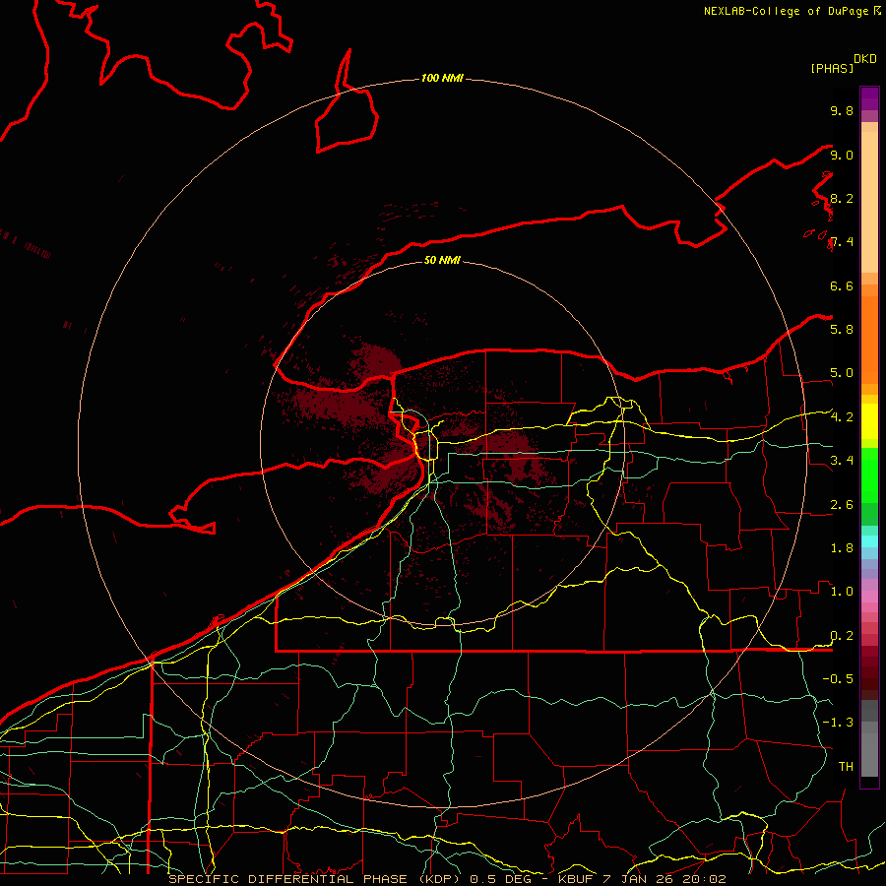Viewport: 886px width, 886px height.
Task: Click the 5.8 scale value label
Action: [842, 329]
